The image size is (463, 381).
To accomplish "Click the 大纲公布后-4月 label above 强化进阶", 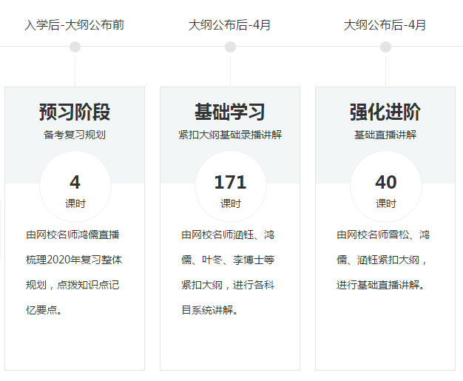I will [x=385, y=25].
